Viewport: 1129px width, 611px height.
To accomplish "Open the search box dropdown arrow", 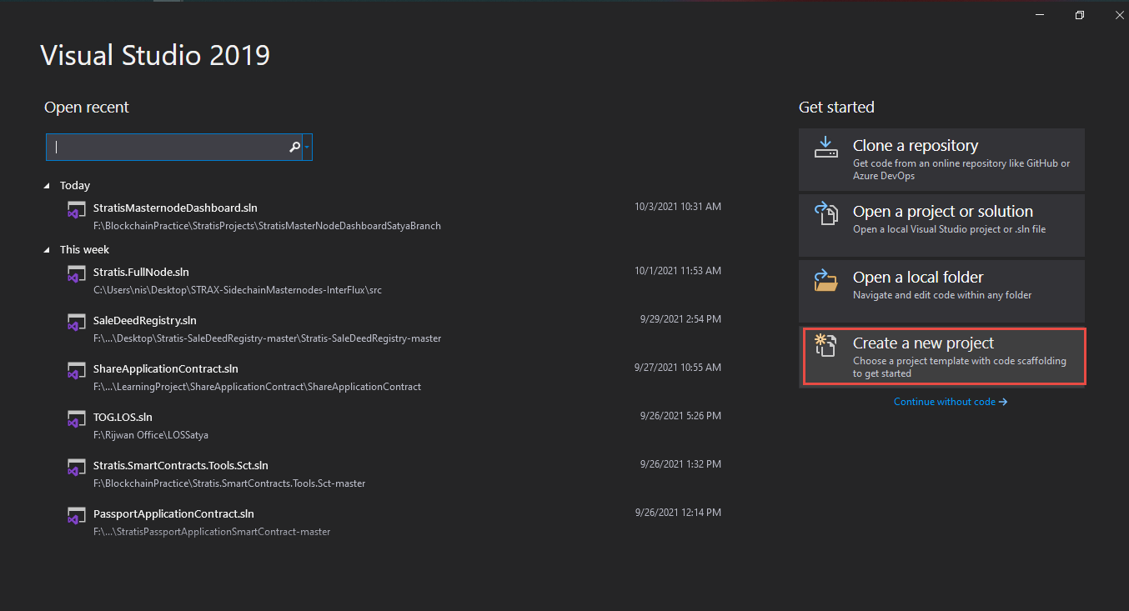I will tap(308, 148).
